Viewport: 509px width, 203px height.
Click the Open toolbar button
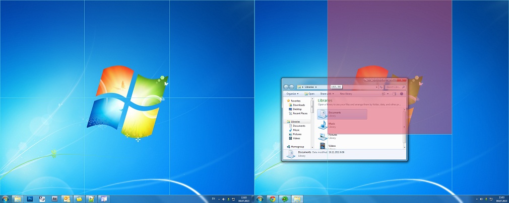pos(309,94)
